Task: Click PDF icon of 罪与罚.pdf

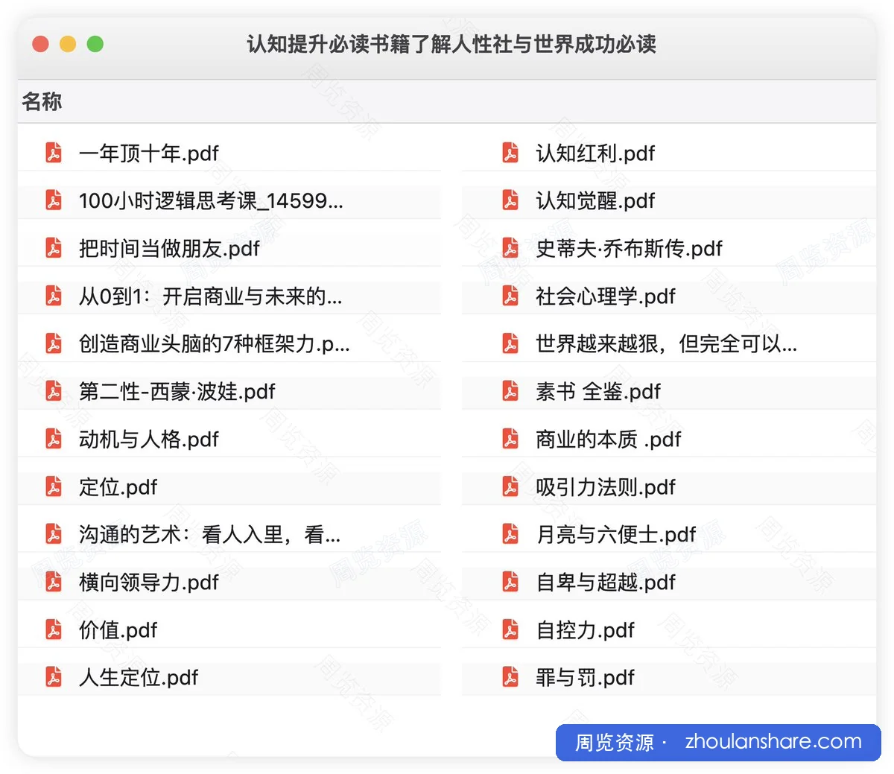Action: 510,677
